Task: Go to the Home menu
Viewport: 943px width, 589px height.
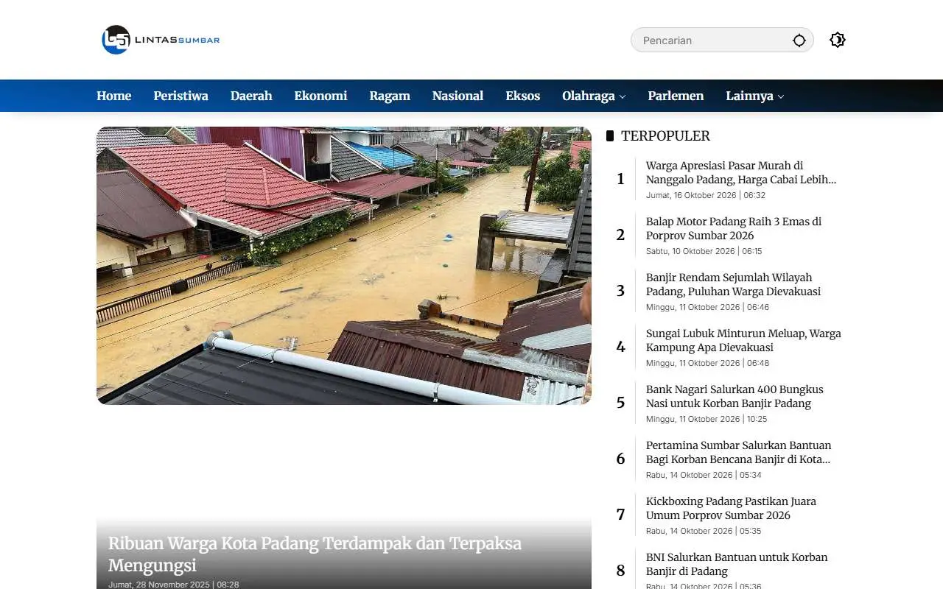Action: click(x=113, y=96)
